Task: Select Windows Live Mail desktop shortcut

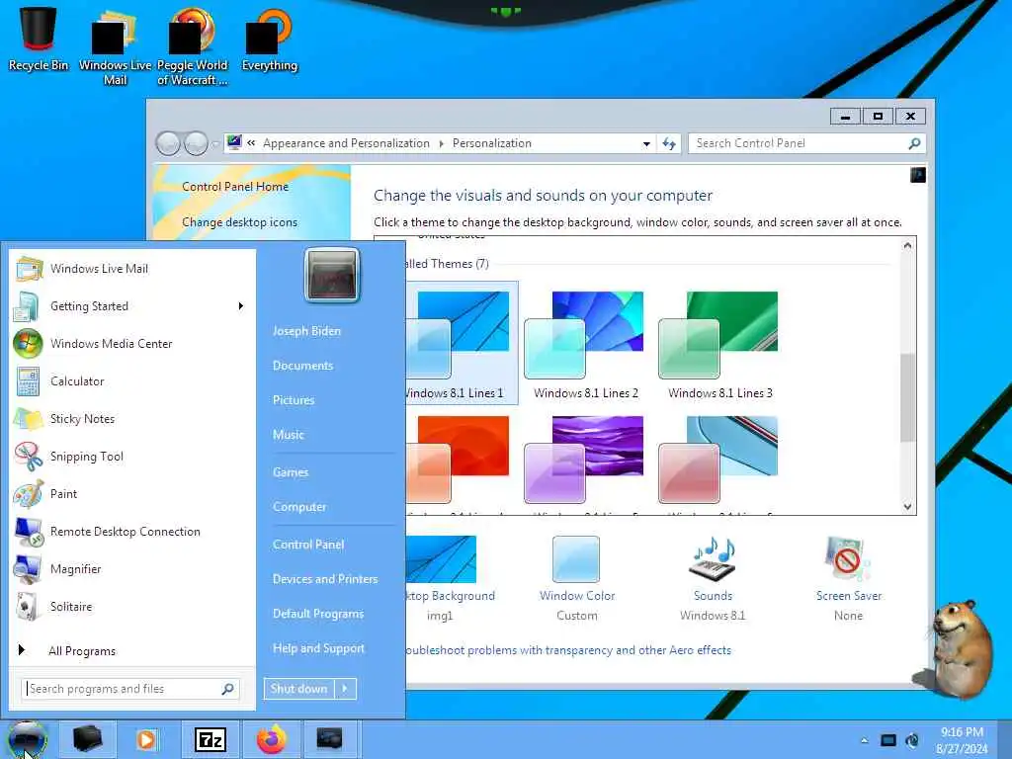Action: click(115, 46)
